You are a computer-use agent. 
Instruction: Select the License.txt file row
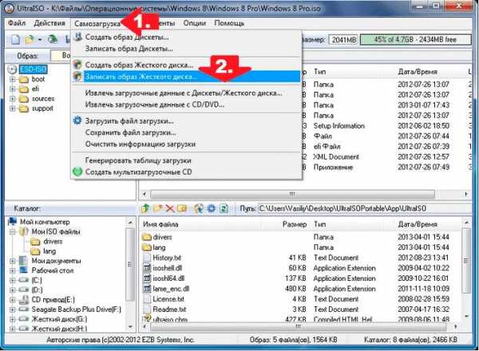point(301,299)
